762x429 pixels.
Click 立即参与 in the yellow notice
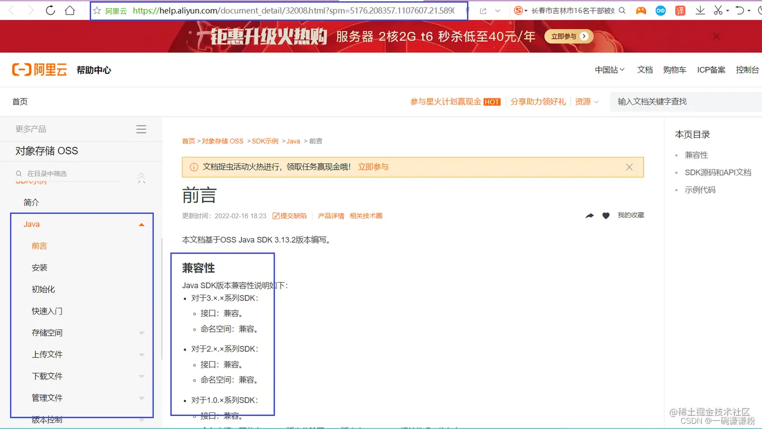(x=373, y=167)
